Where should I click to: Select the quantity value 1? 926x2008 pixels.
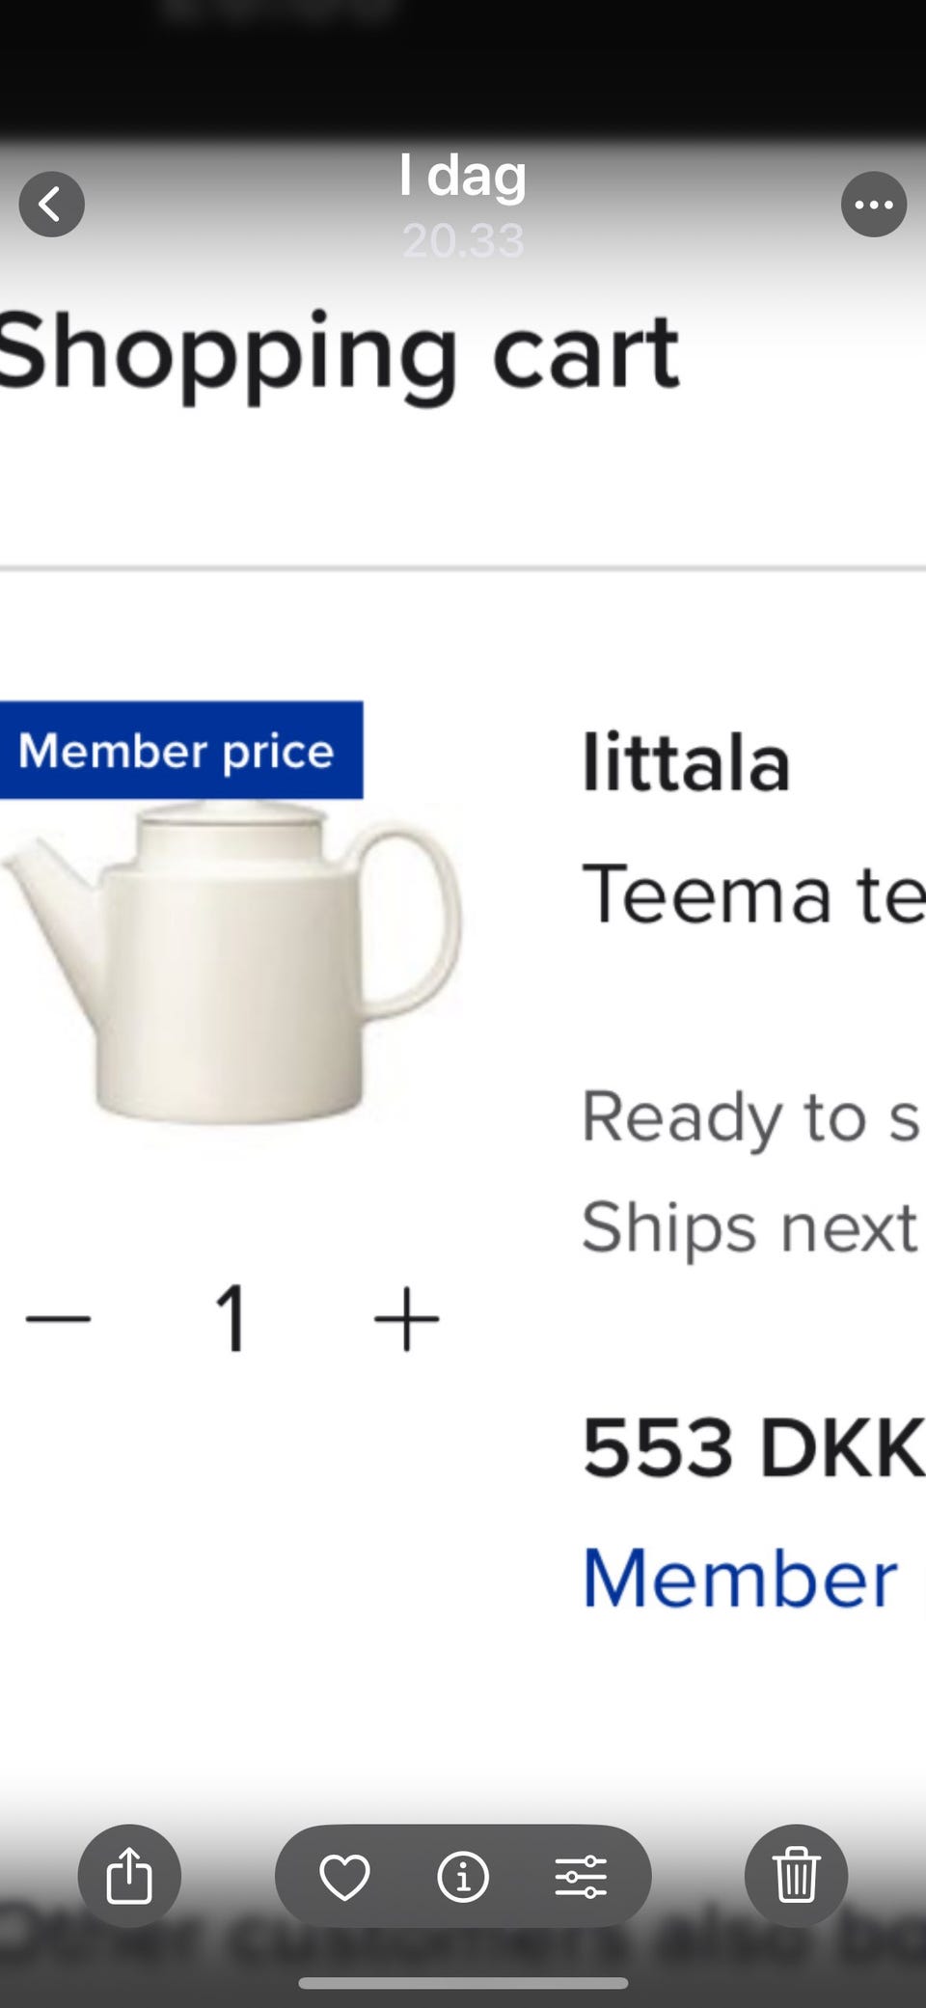click(x=231, y=1318)
